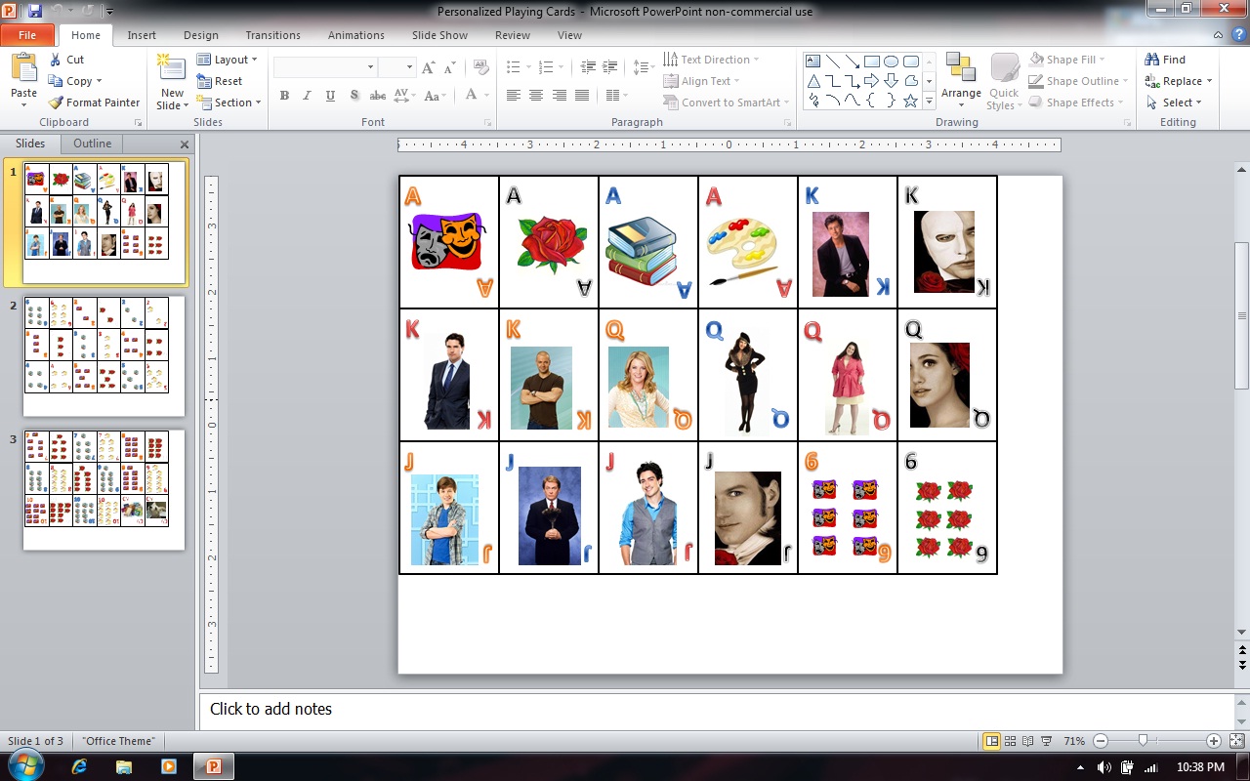Expand the shapes gallery More arrow

930,102
